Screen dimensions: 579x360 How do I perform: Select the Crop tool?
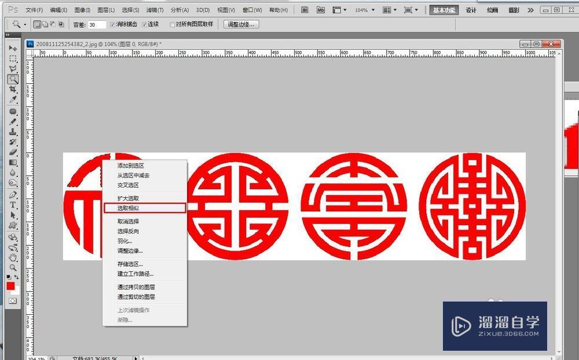point(13,89)
